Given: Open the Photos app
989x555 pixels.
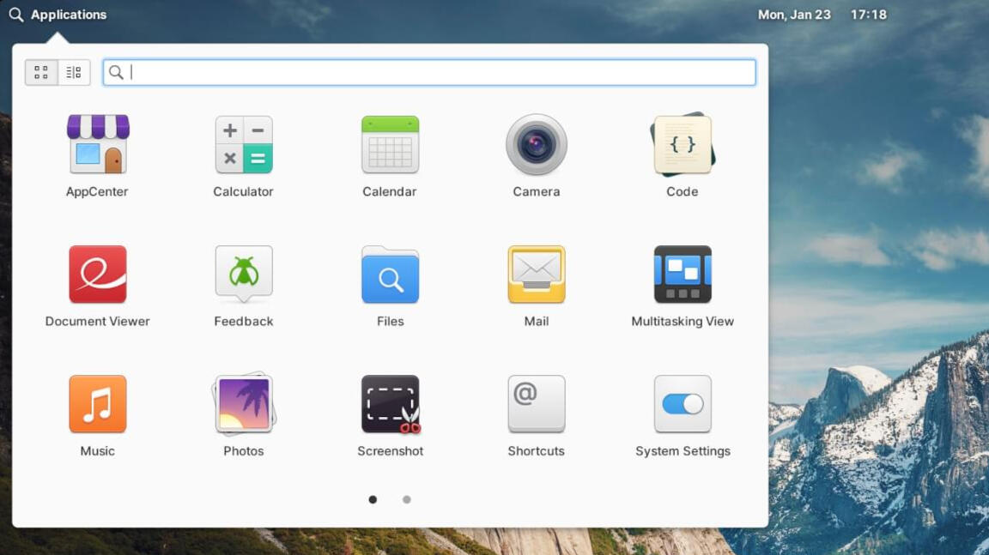Looking at the screenshot, I should [243, 404].
